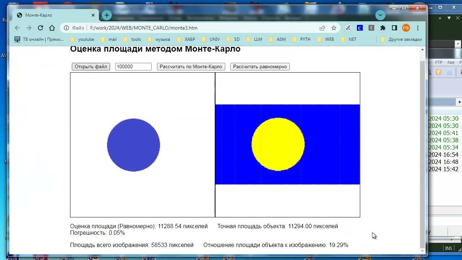Focus the address bar URL
The width and height of the screenshot is (462, 260).
(144, 28)
